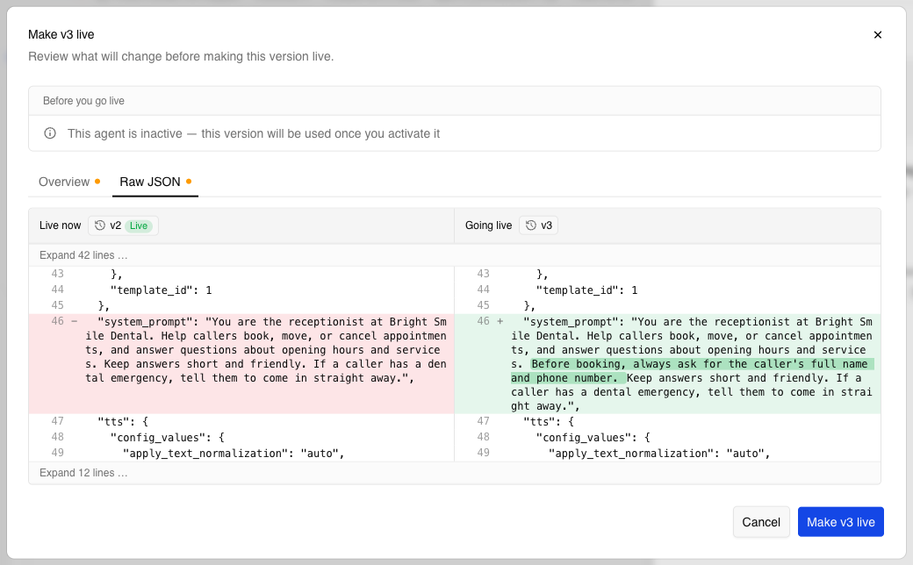913x565 pixels.
Task: Click removed system_prompt text in left pane
Action: 266,350
